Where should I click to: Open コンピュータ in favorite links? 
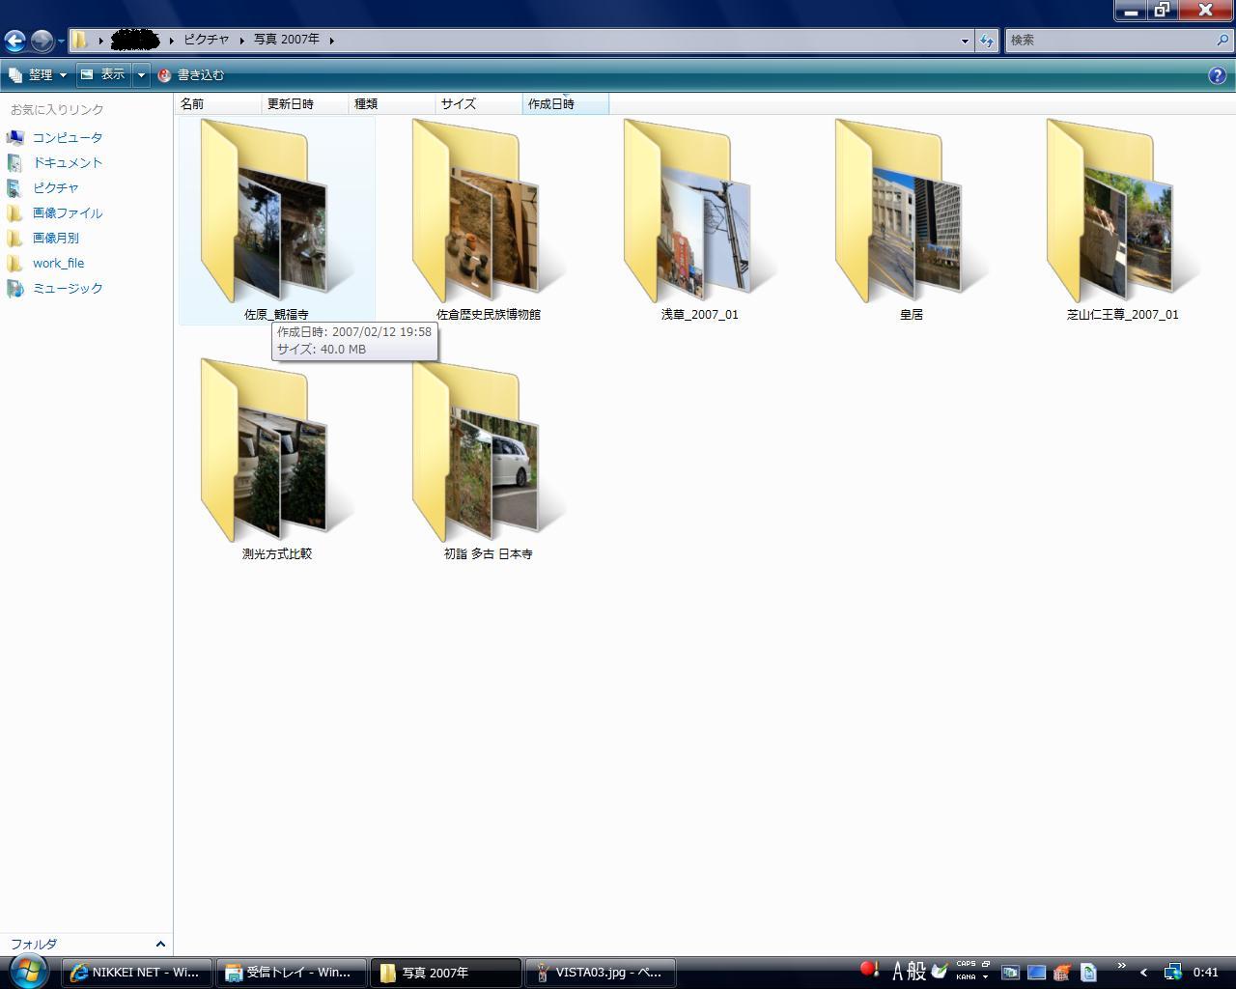67,137
